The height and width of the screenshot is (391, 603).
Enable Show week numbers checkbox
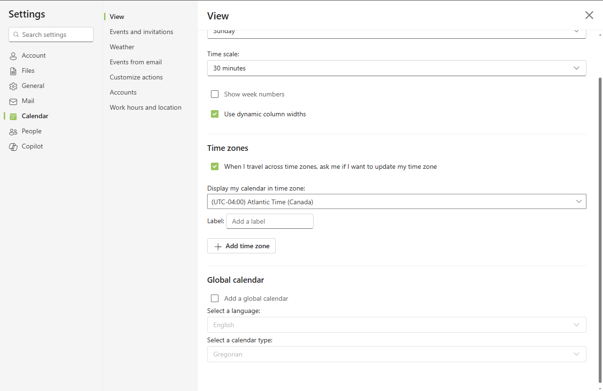[215, 94]
